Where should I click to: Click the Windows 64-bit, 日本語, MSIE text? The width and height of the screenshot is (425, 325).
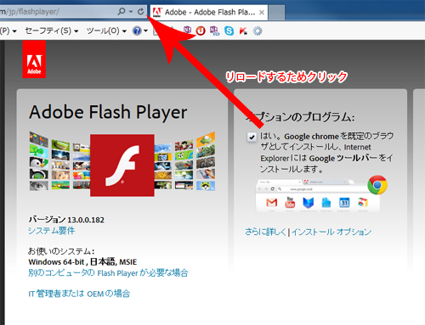click(x=82, y=262)
